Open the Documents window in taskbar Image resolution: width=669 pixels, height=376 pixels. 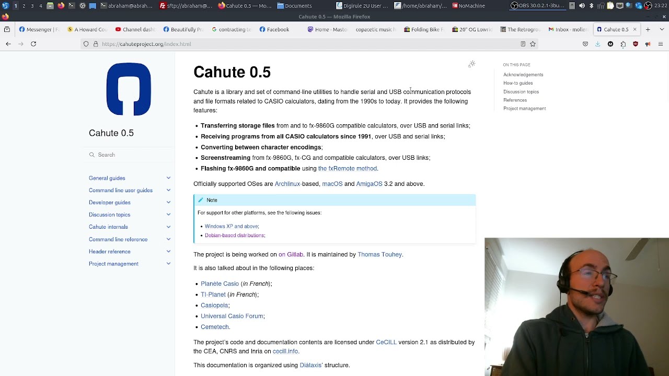click(x=295, y=6)
